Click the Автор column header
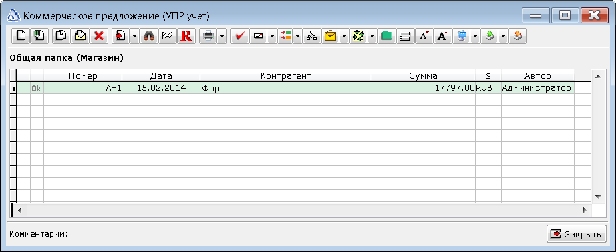Viewport: 616px width, 252px height. 537,75
